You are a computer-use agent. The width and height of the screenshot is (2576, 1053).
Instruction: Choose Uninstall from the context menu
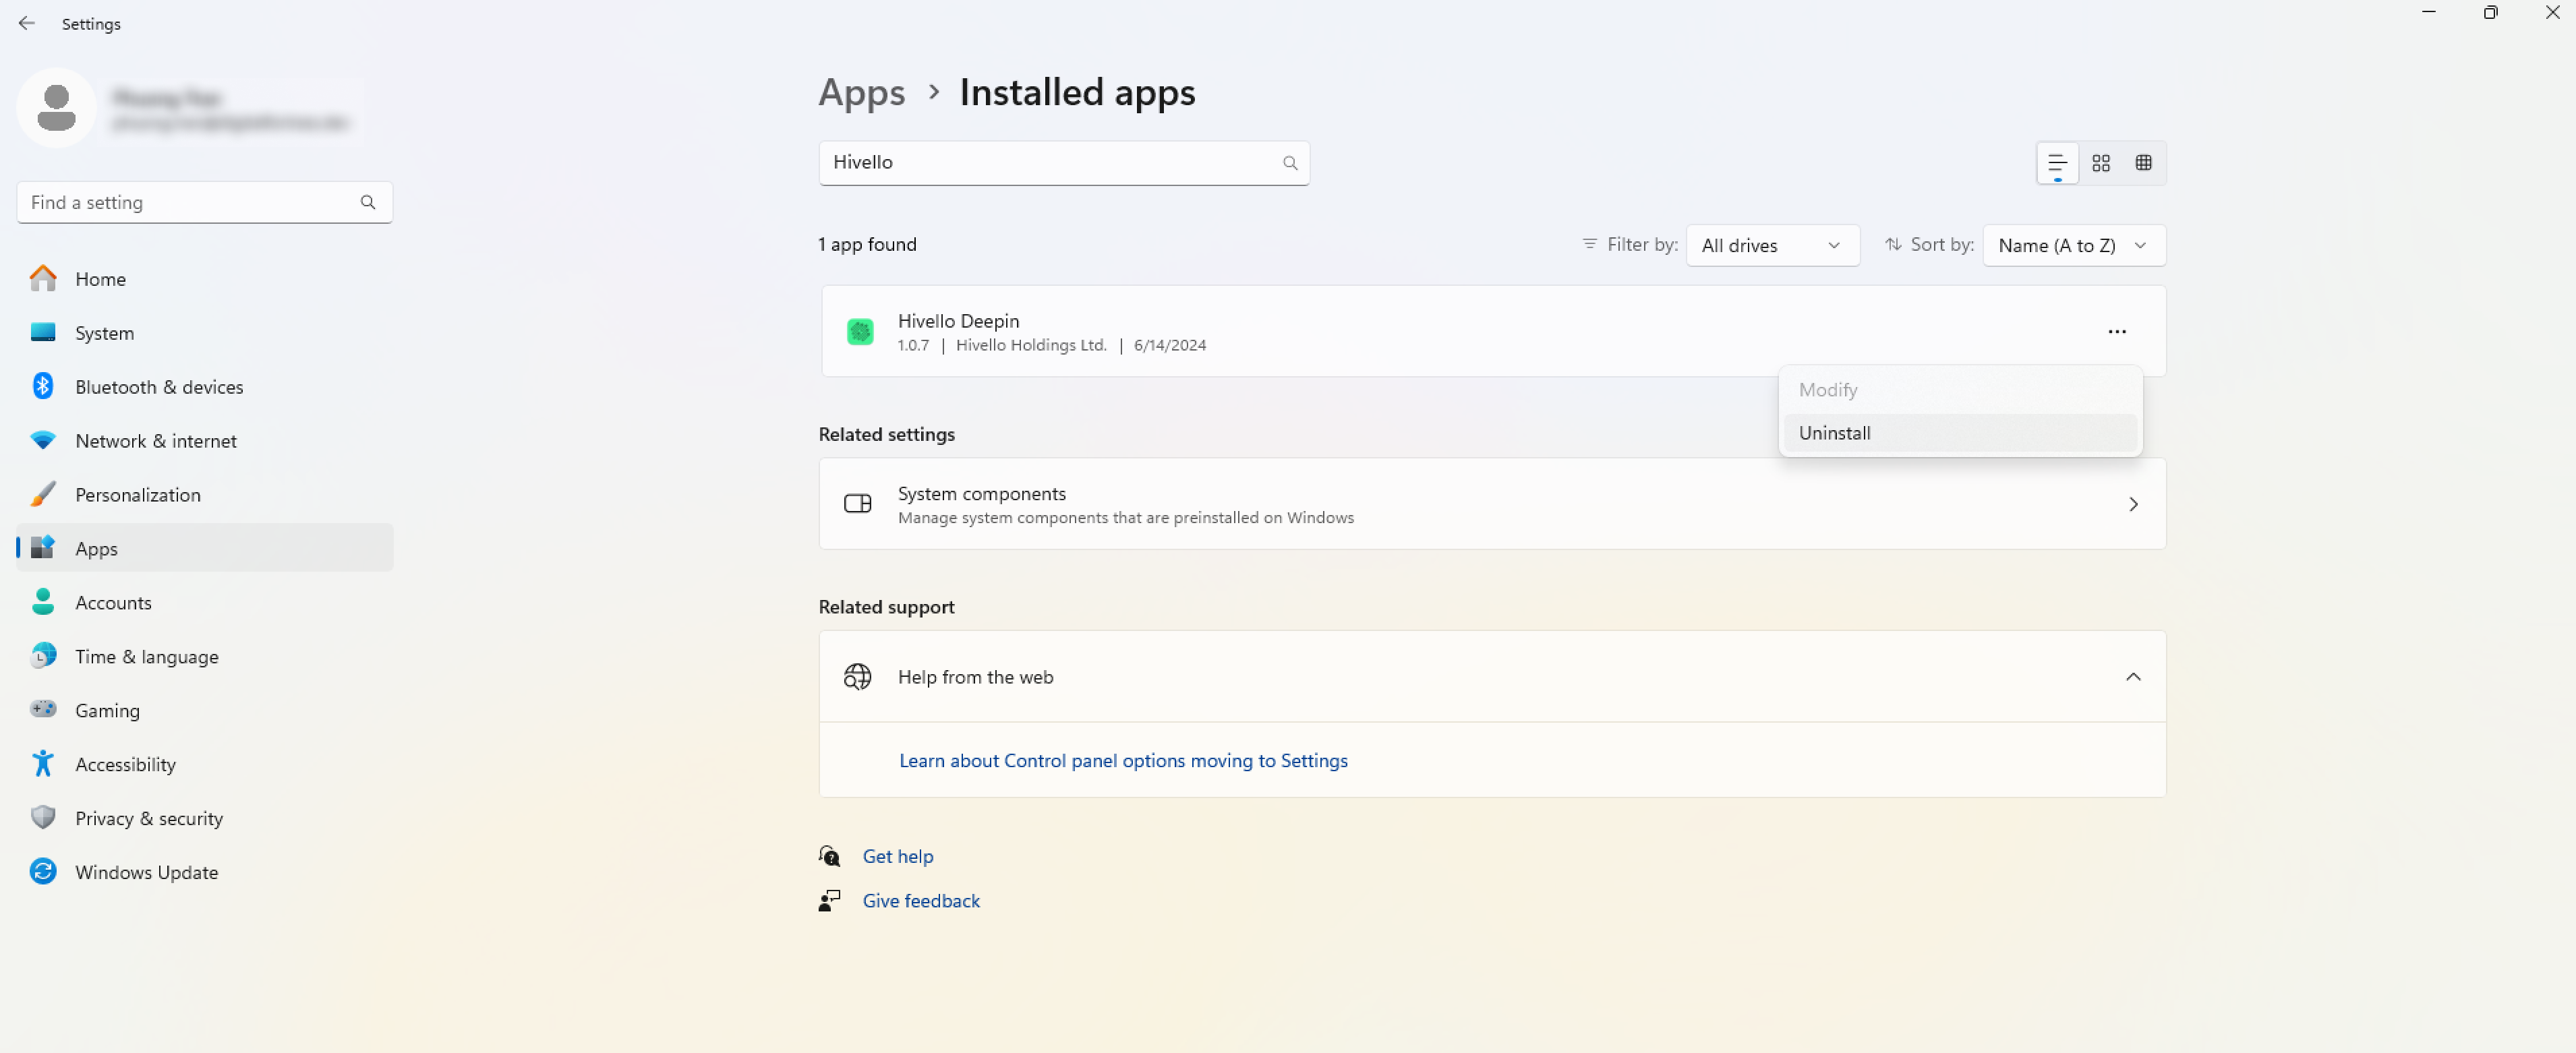coord(1834,433)
